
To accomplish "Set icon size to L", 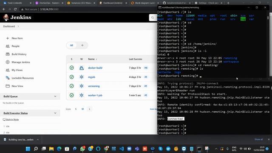I will (x=90, y=109).
